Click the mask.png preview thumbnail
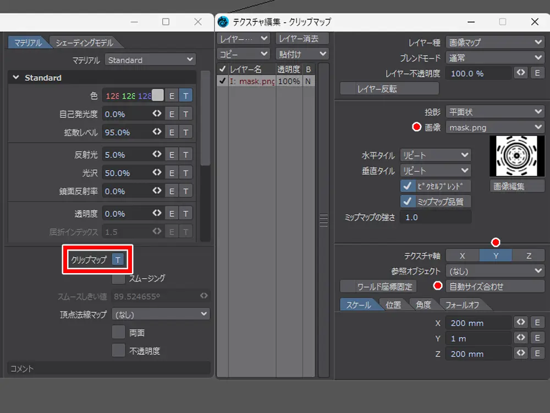This screenshot has width=550, height=413. point(516,155)
